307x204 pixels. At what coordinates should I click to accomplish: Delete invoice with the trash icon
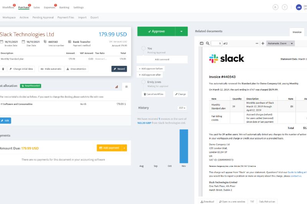pyautogui.click(x=3, y=69)
